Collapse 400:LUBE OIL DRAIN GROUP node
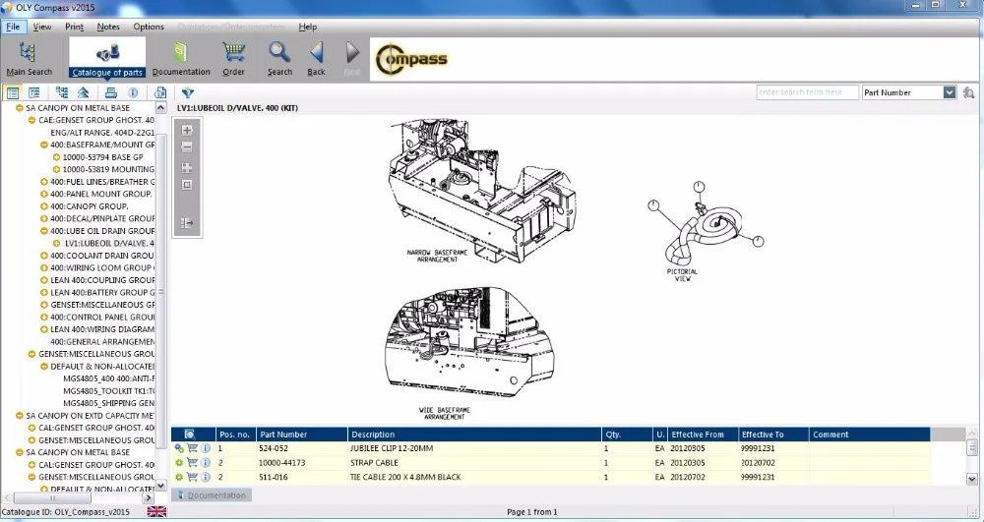The image size is (984, 522). [44, 231]
